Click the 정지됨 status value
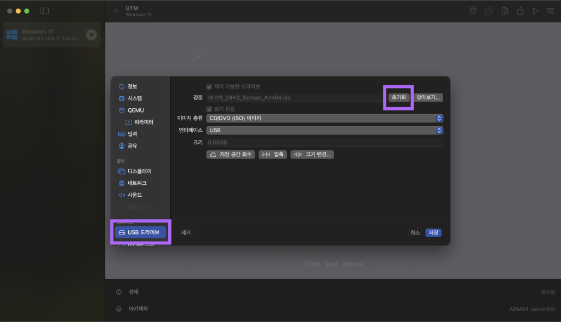The width and height of the screenshot is (561, 322). pyautogui.click(x=548, y=292)
